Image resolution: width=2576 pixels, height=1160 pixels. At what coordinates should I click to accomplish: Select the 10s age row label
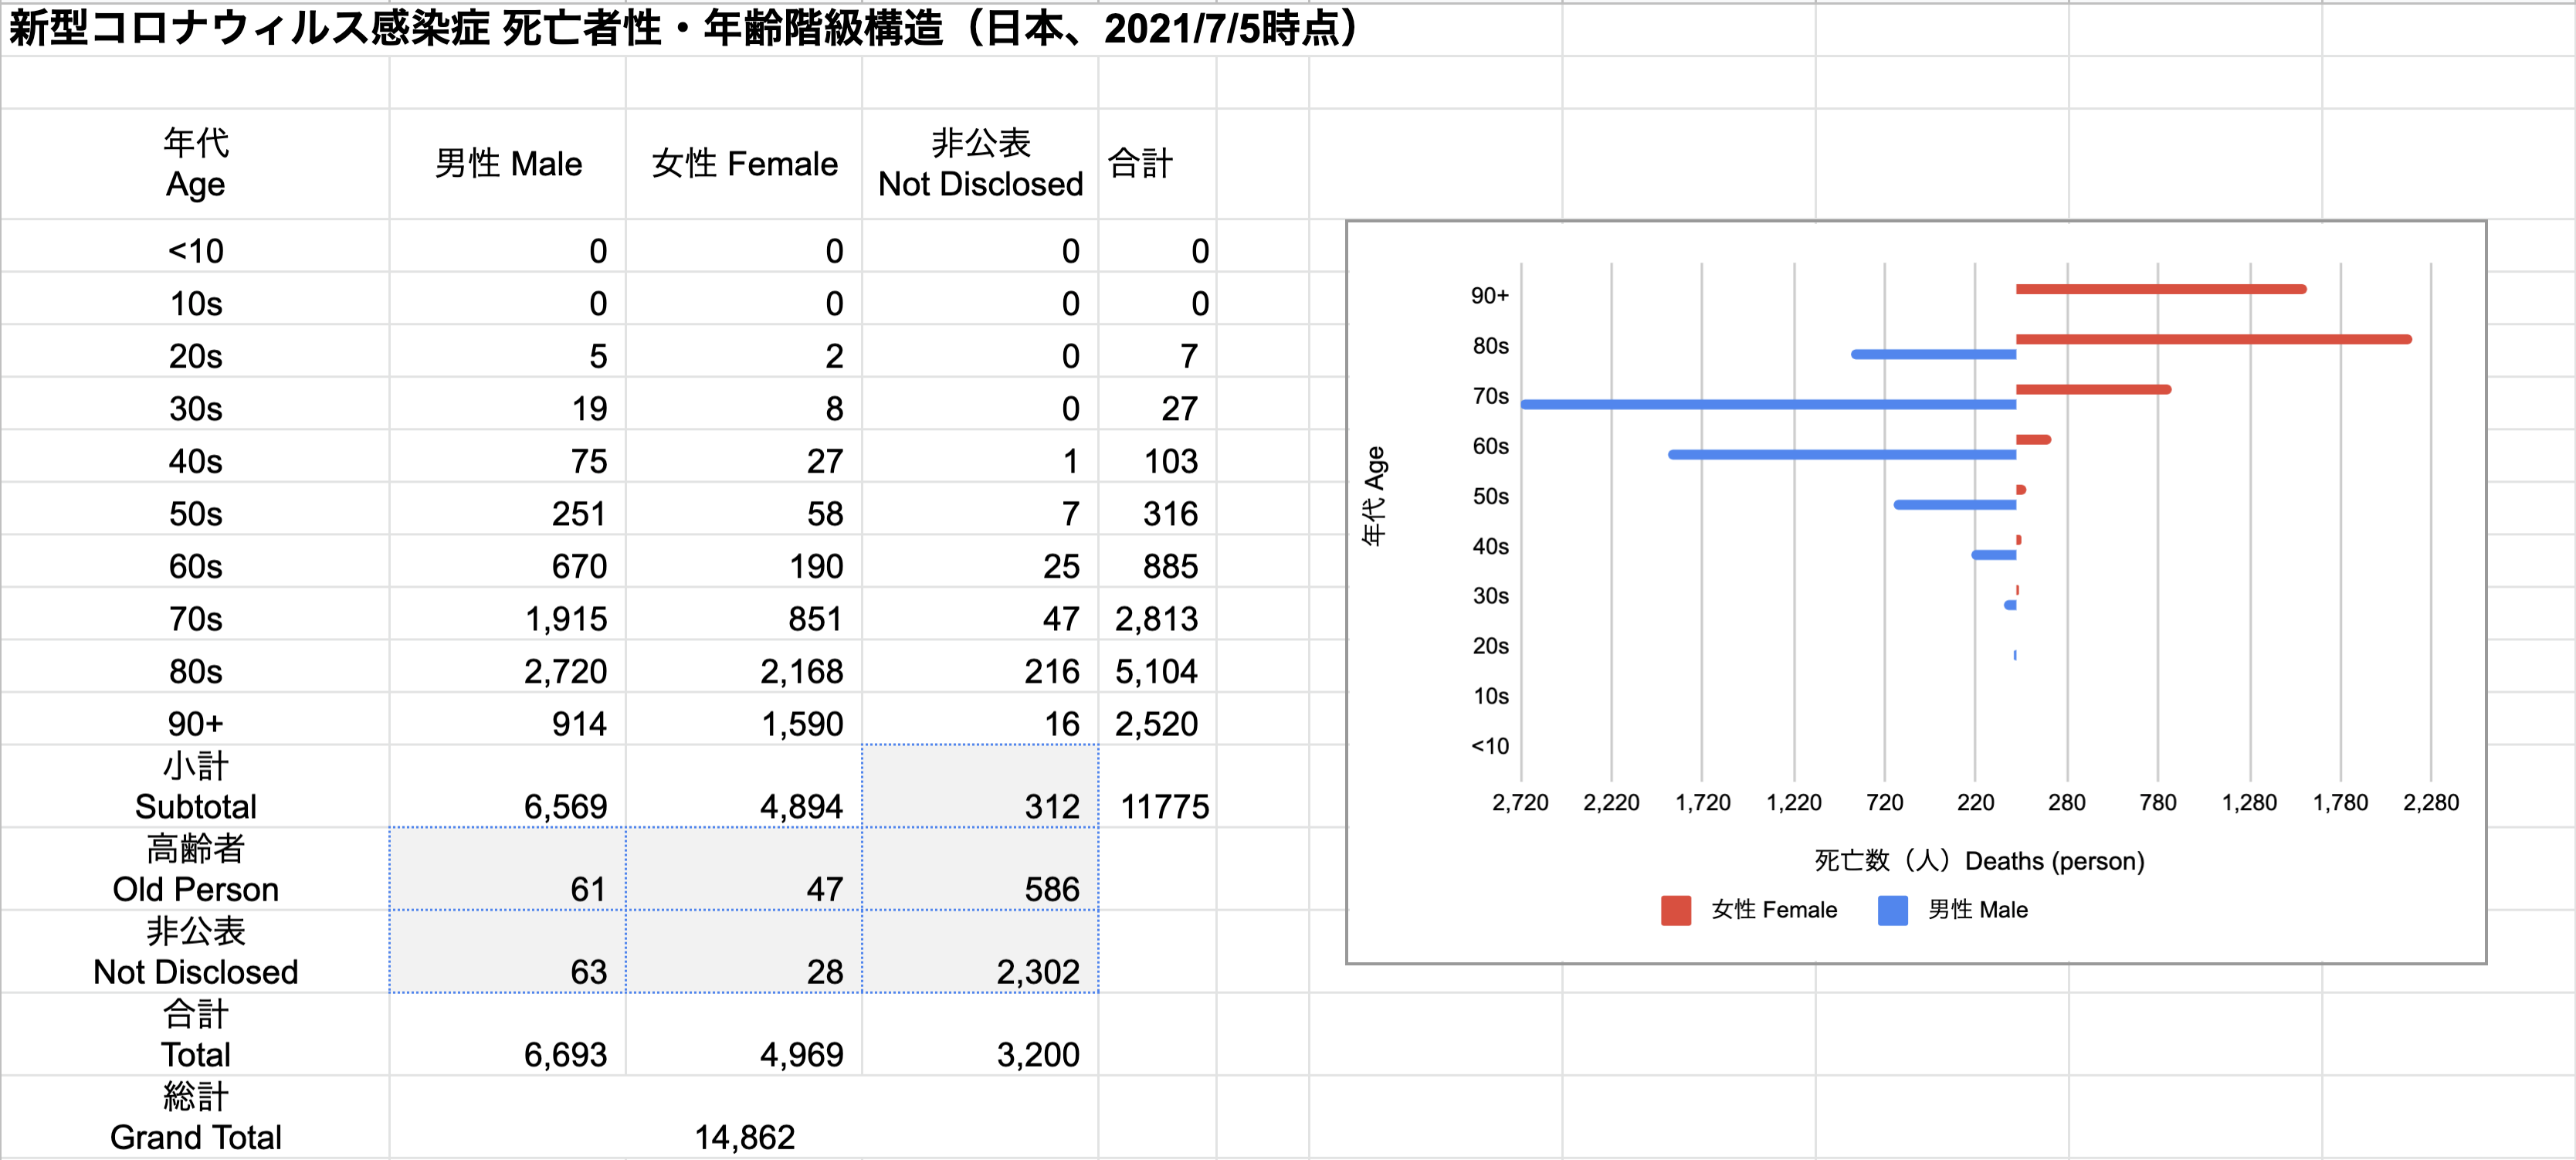(195, 303)
